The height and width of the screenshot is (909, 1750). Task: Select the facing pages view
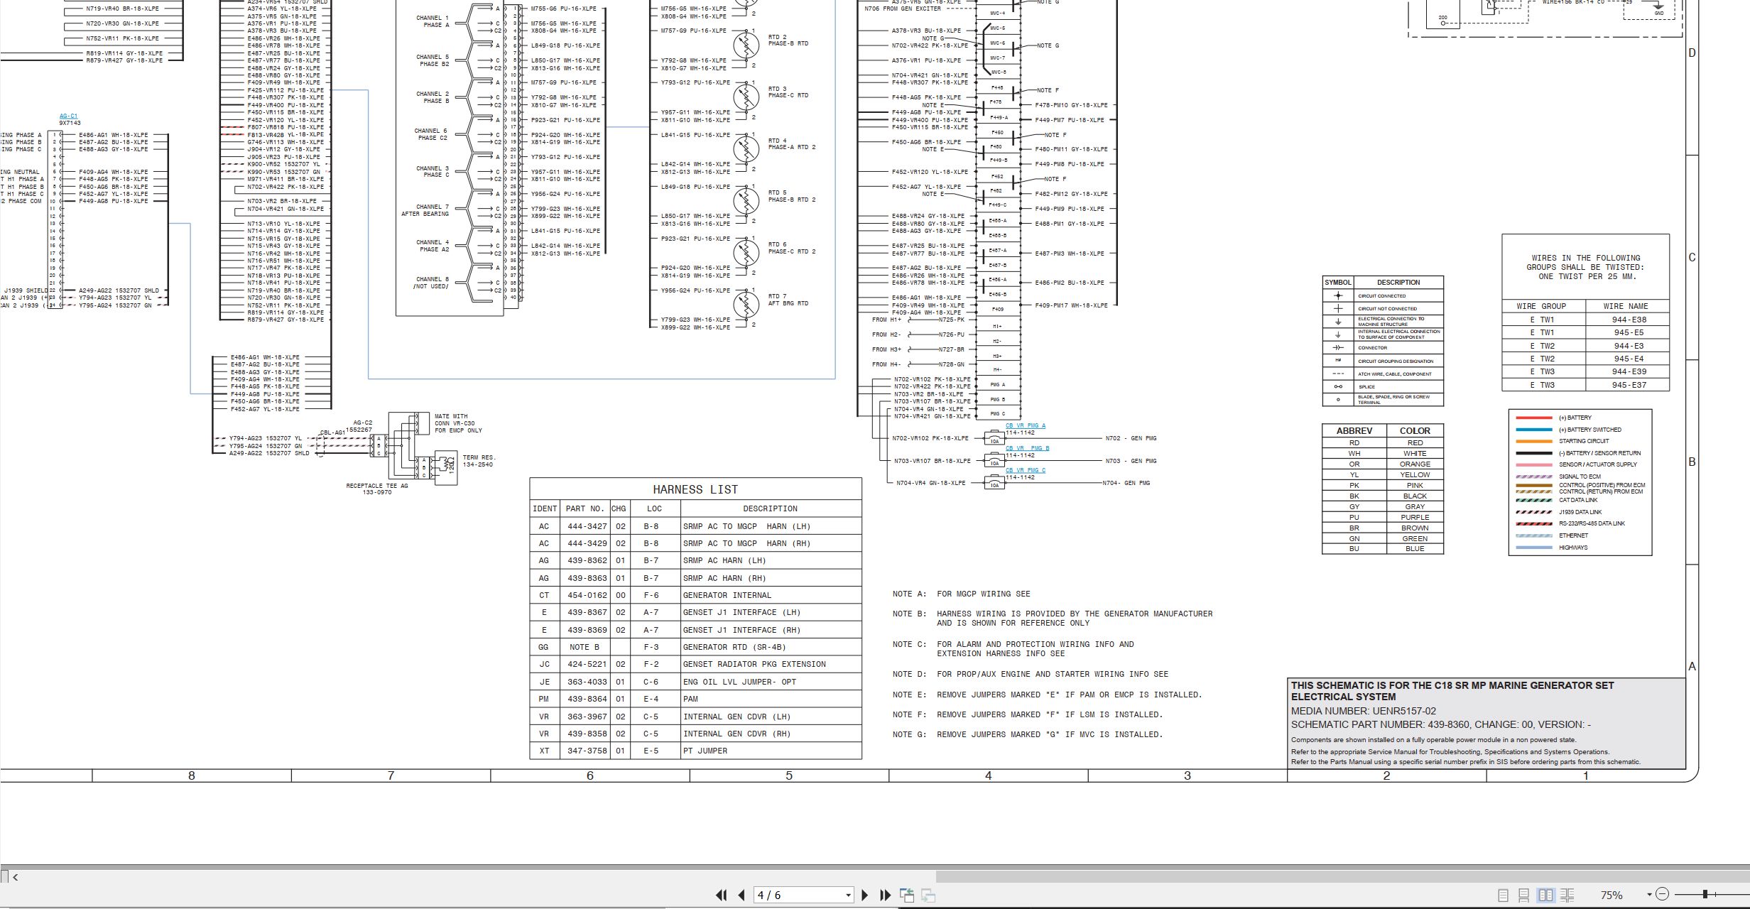tap(1545, 896)
